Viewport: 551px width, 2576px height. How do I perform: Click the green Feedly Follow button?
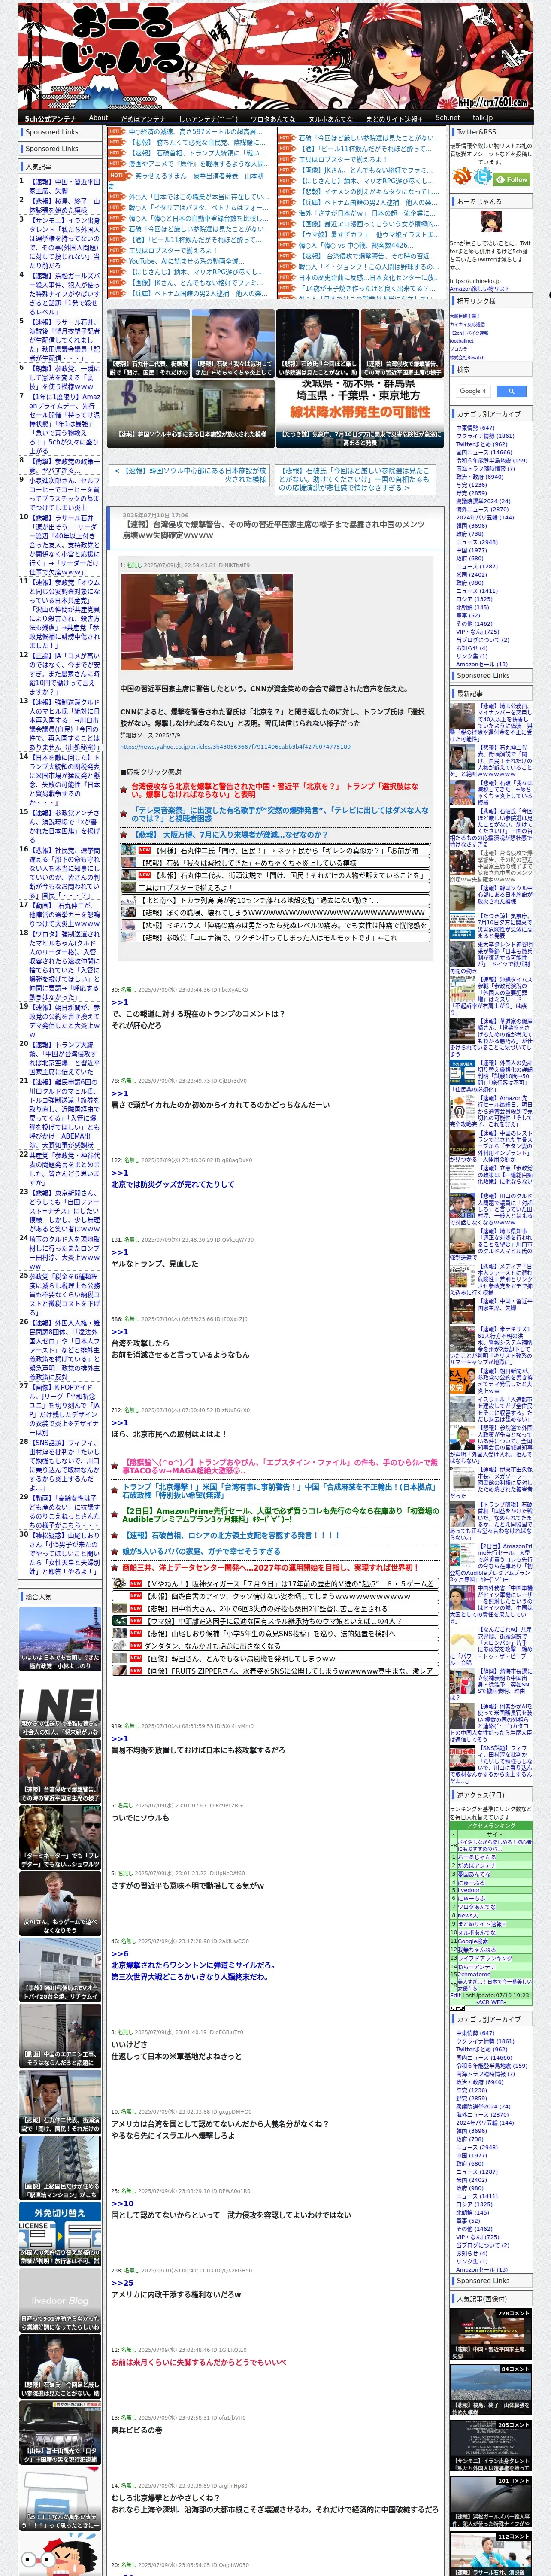[513, 180]
